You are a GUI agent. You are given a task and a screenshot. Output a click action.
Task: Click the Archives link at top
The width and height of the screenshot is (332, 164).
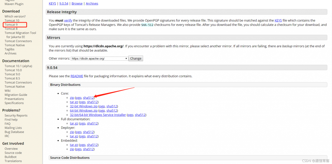point(92,4)
